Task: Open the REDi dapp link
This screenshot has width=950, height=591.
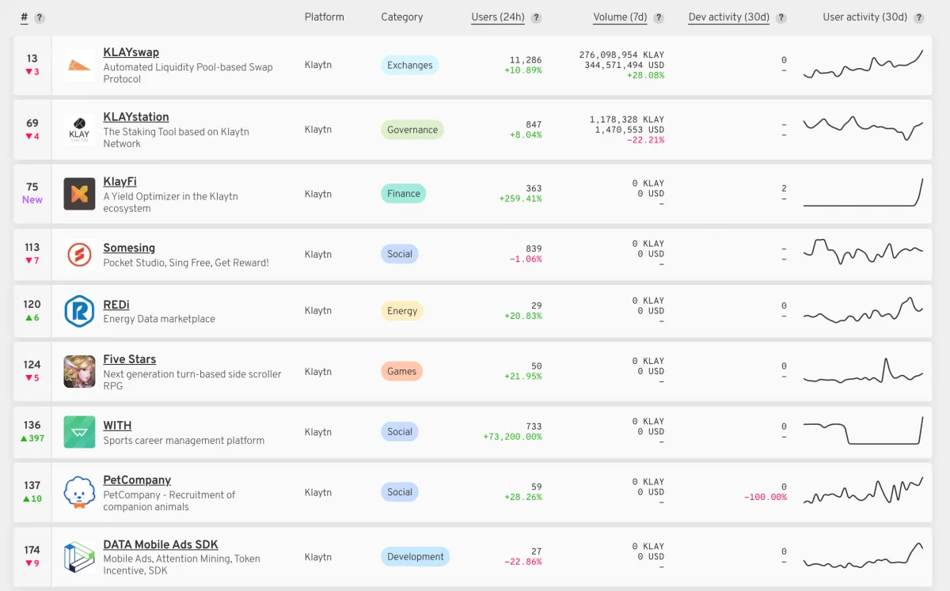Action: point(116,305)
